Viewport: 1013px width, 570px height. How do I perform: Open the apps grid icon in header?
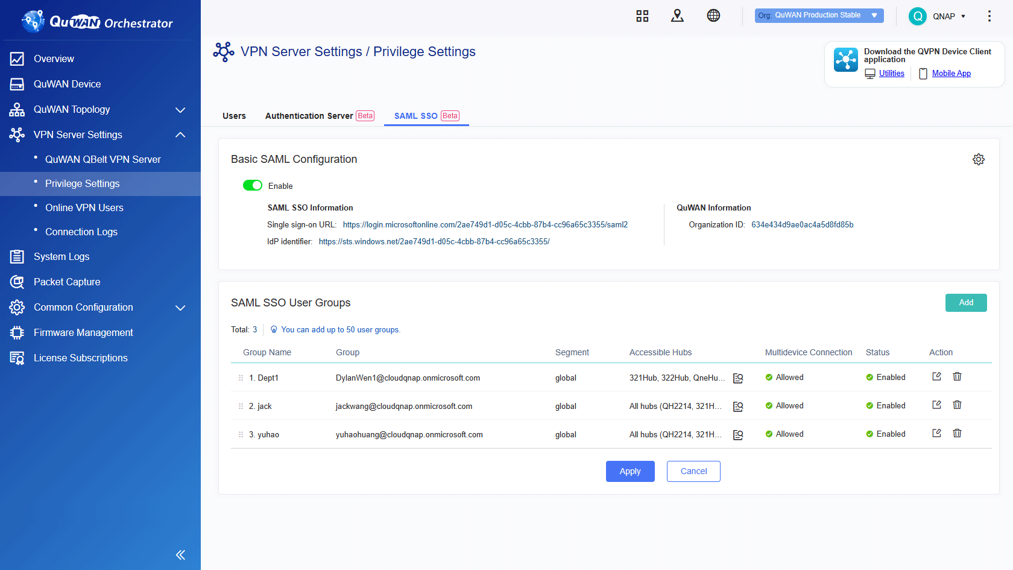point(642,16)
